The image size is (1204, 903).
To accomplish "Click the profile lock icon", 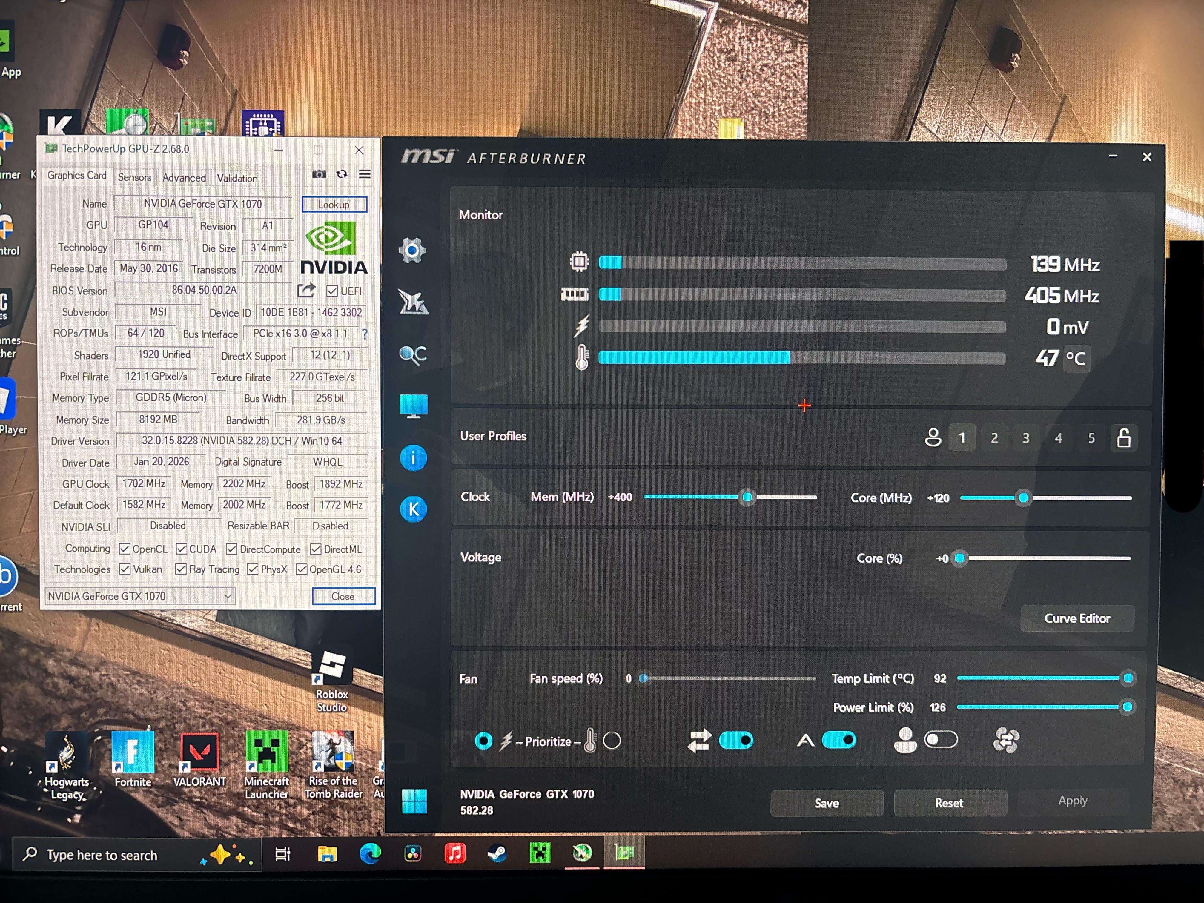I will [1123, 438].
